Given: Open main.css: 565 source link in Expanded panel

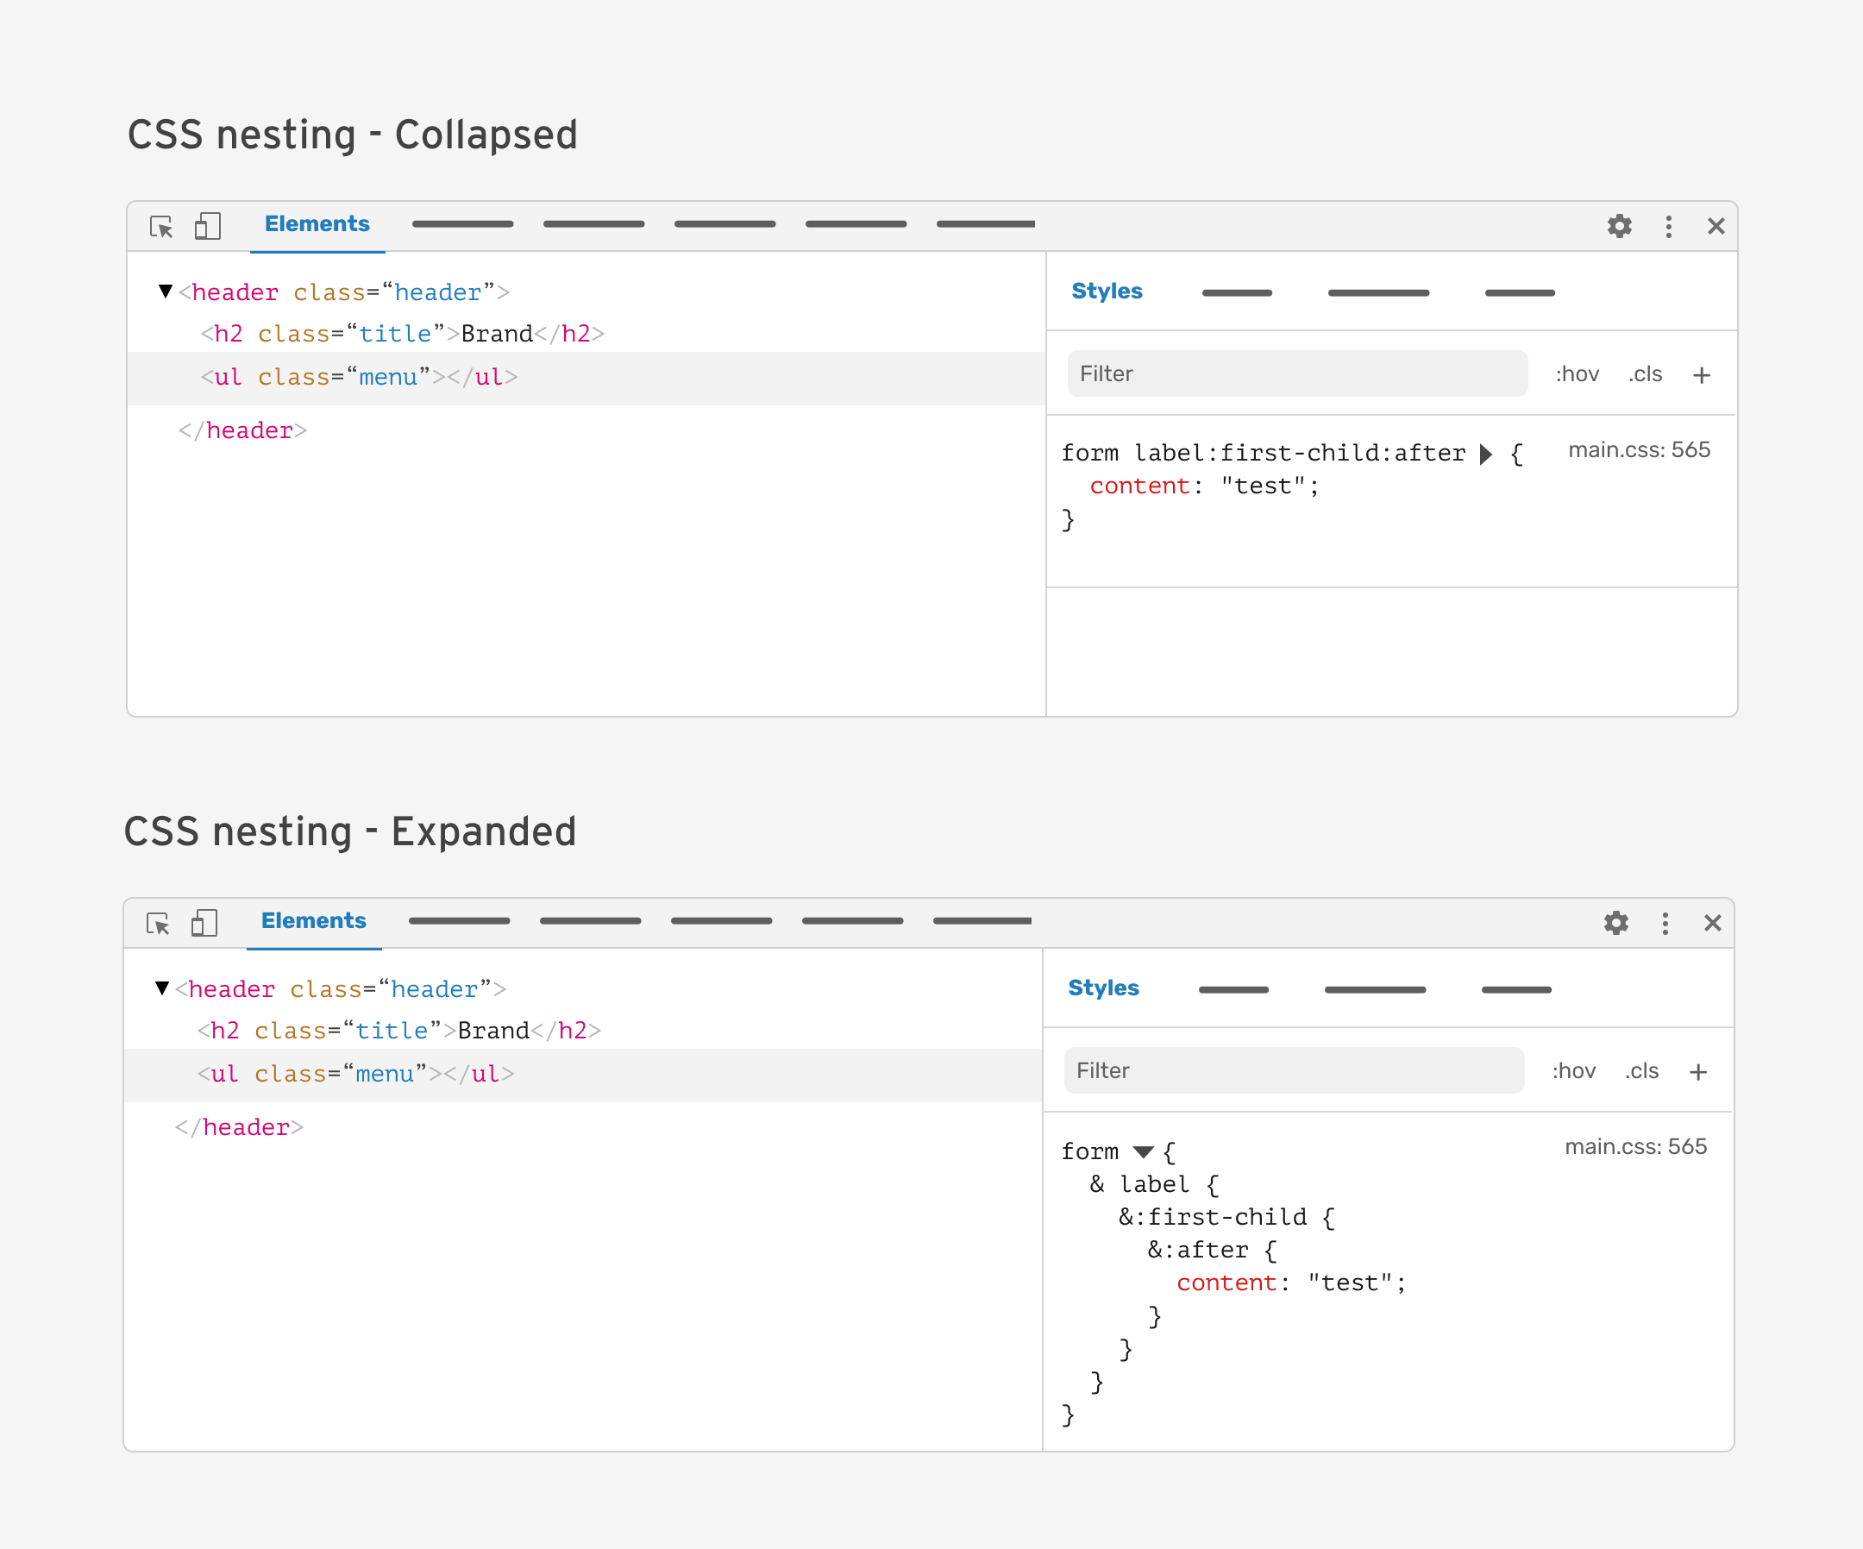Looking at the screenshot, I should 1635,1146.
